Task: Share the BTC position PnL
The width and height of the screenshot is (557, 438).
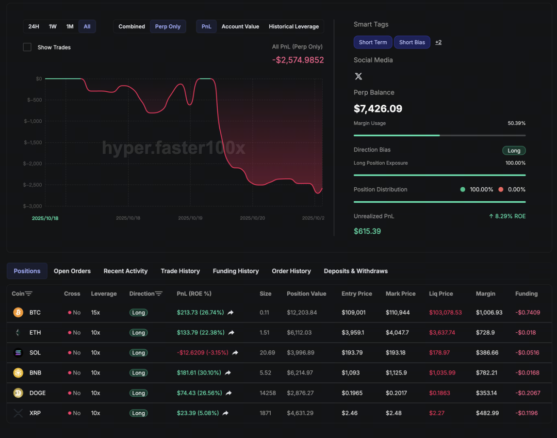Action: [231, 313]
